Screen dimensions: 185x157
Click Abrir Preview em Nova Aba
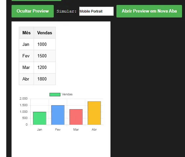coord(149,11)
